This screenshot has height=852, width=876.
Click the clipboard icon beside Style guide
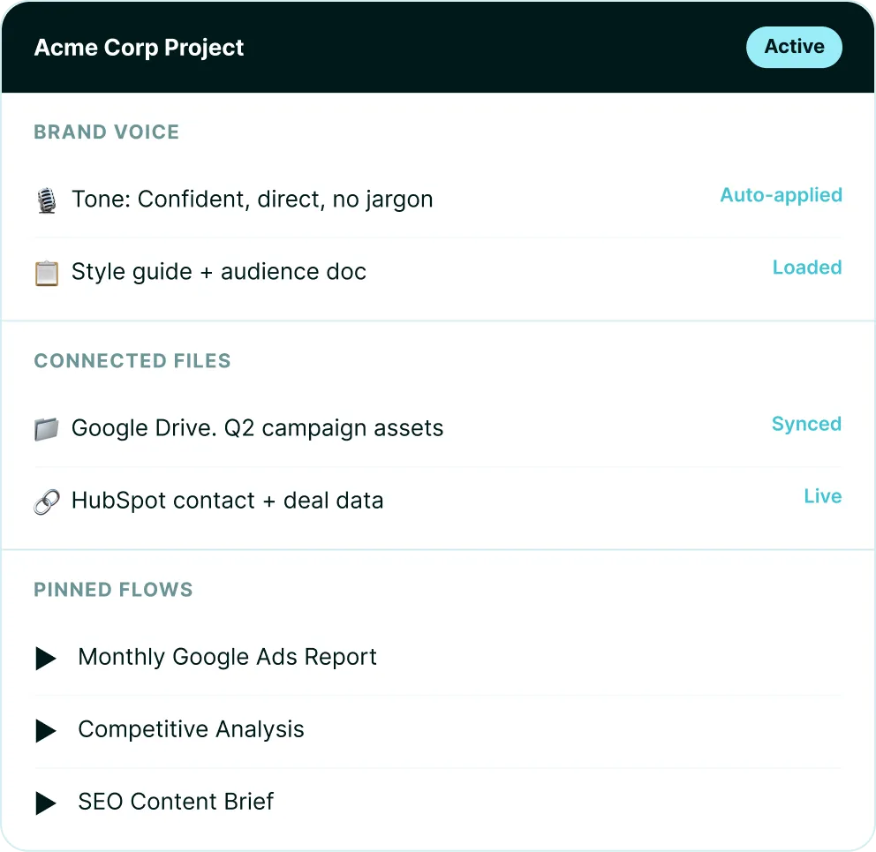[47, 273]
